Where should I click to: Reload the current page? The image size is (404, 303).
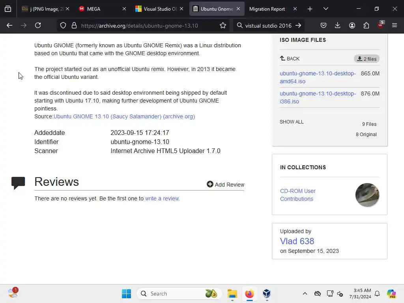point(38,25)
